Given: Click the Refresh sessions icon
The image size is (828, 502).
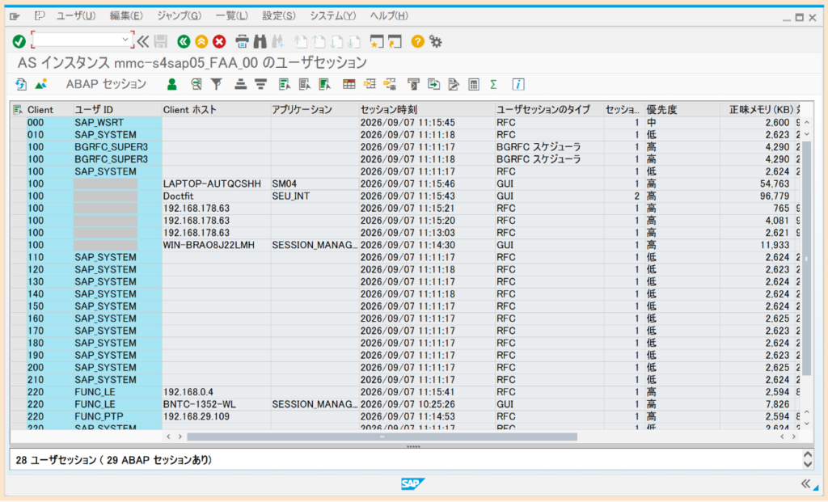Looking at the screenshot, I should click(x=20, y=84).
